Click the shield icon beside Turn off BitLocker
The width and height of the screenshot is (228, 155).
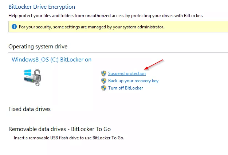tap(104, 88)
